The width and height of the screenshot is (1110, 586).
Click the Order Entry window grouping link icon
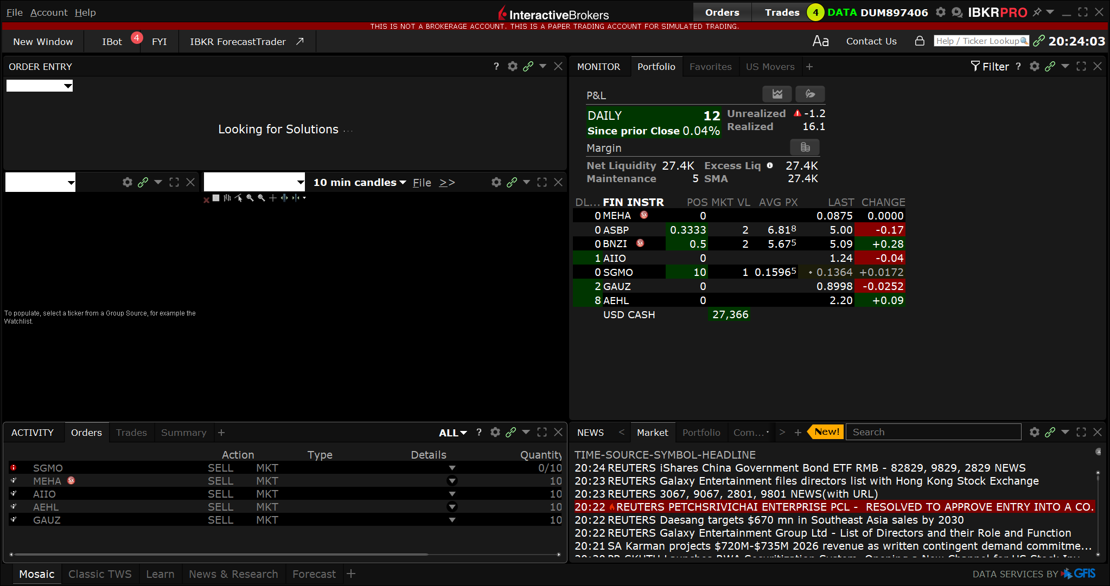[x=528, y=66]
